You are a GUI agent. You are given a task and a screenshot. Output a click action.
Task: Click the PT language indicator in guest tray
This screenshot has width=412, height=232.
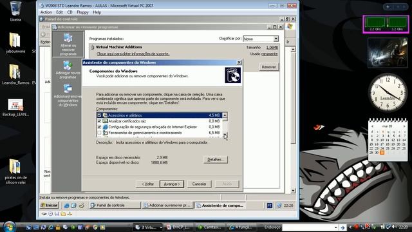(x=270, y=206)
